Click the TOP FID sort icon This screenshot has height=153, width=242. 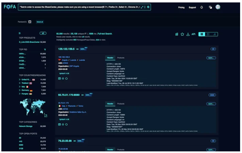click(45, 49)
